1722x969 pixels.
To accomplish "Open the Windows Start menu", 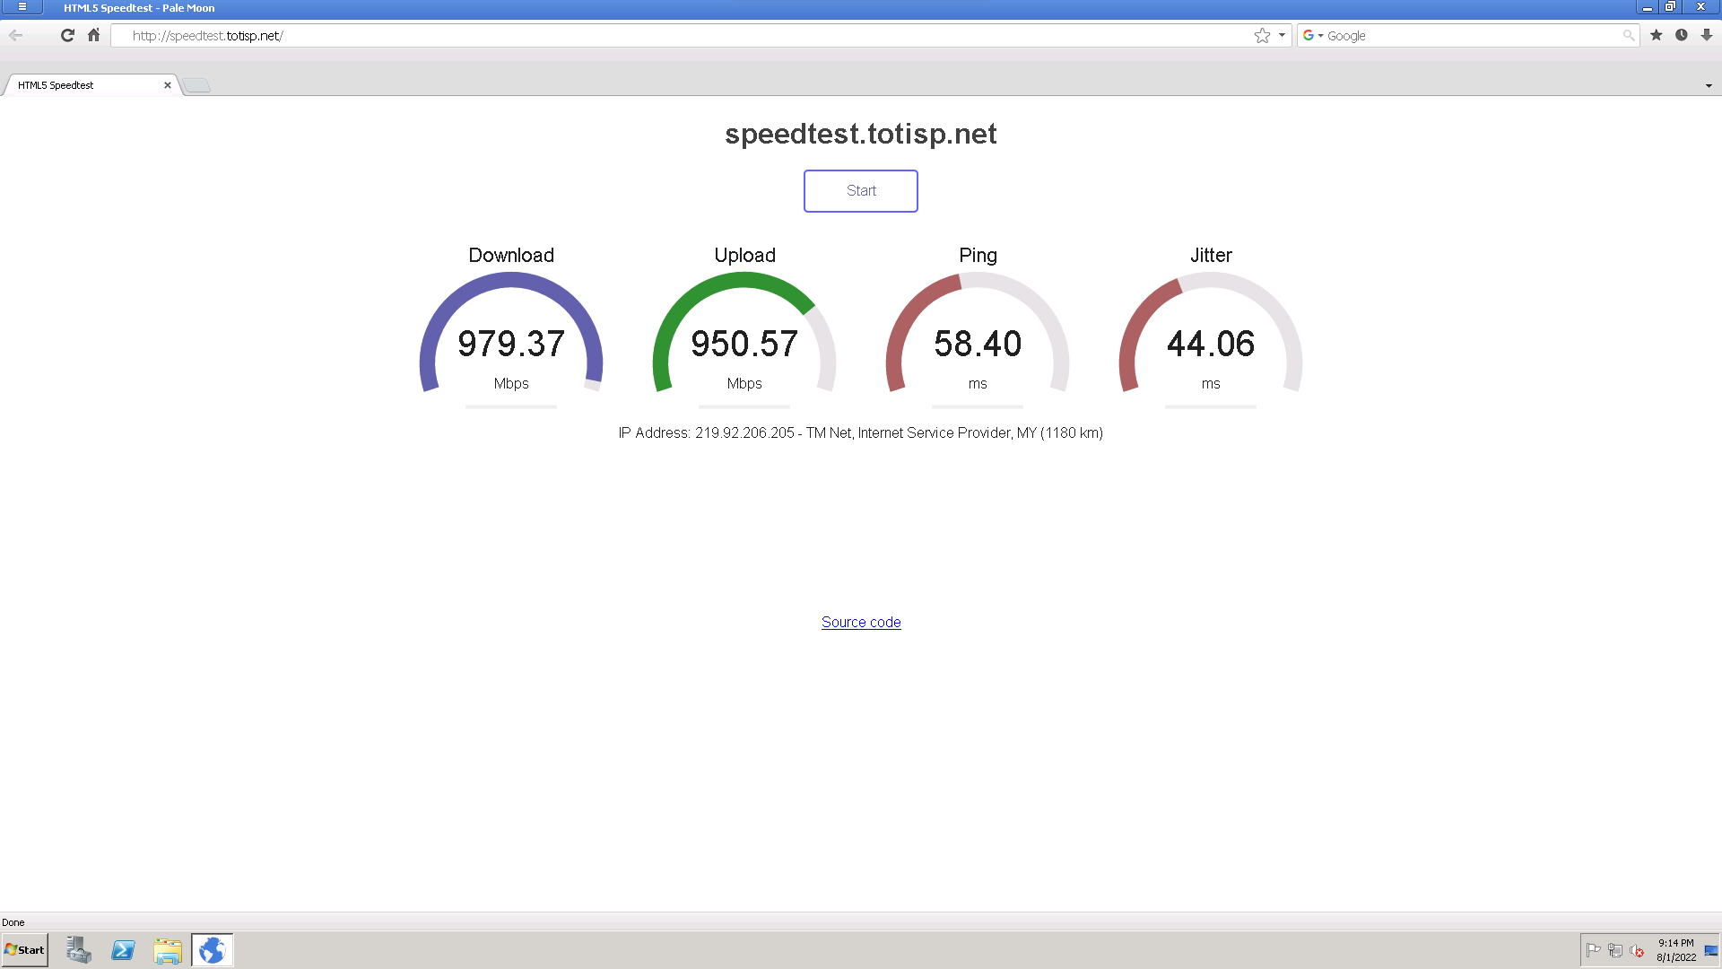I will [x=25, y=950].
